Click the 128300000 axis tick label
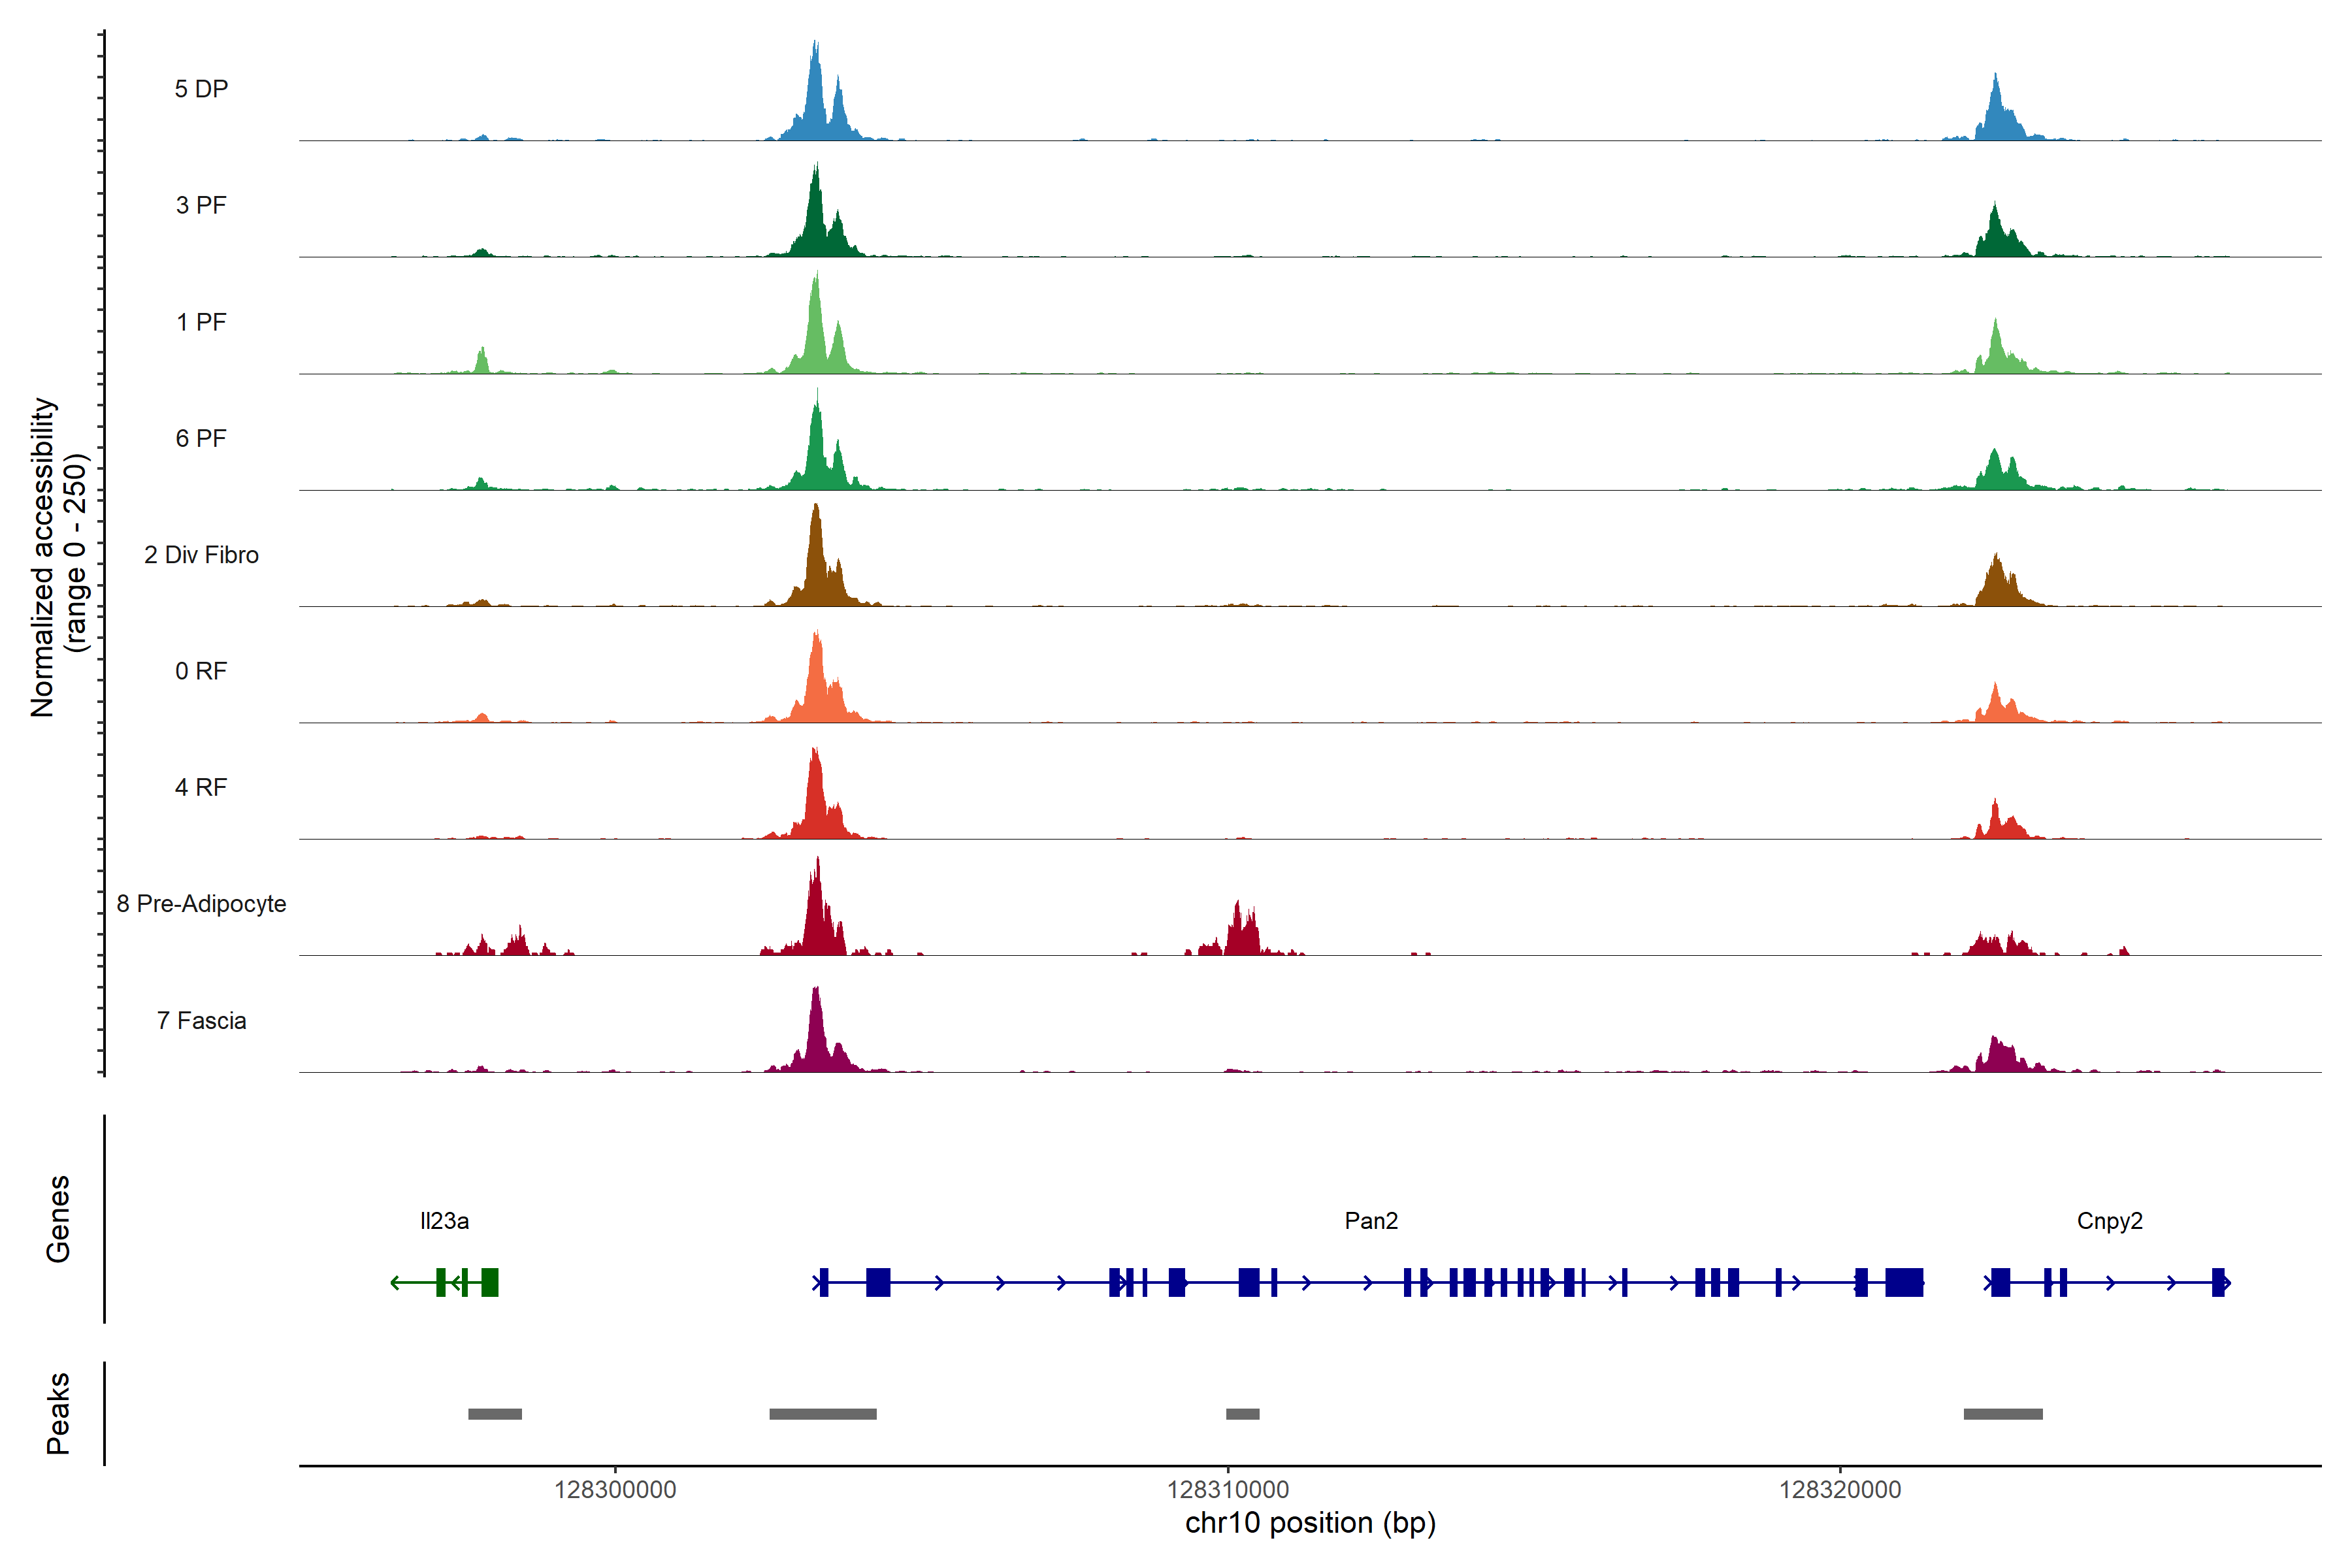The image size is (2352, 1568). 615,1489
